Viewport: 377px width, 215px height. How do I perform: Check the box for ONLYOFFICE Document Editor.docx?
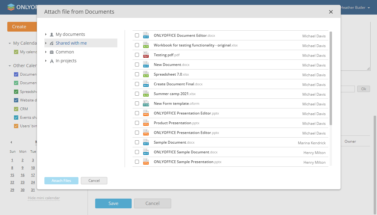point(137,36)
